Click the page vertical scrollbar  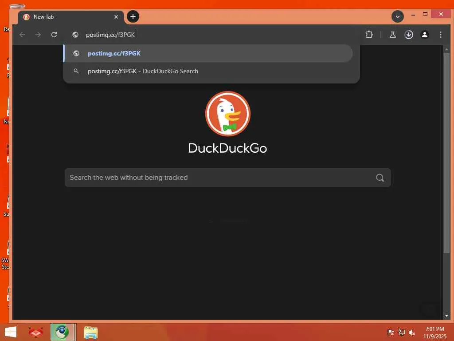[x=446, y=153]
